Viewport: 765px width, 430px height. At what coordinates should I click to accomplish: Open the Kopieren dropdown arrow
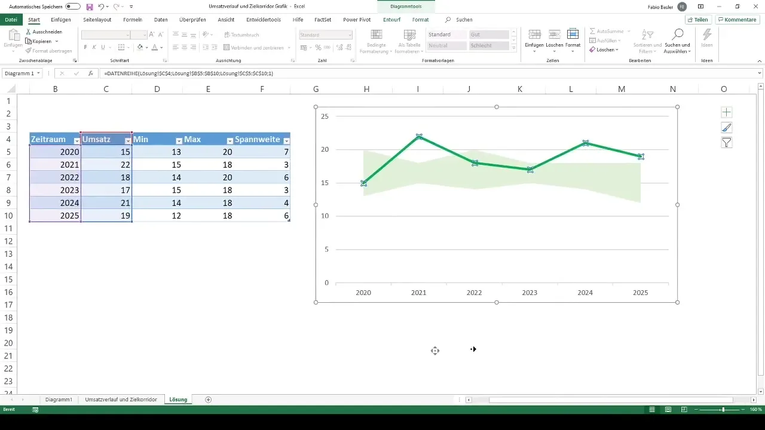click(56, 41)
